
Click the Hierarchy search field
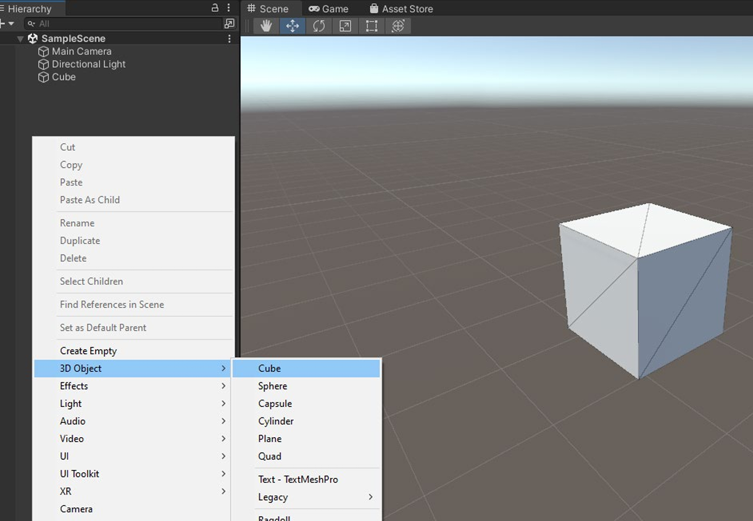(x=123, y=23)
